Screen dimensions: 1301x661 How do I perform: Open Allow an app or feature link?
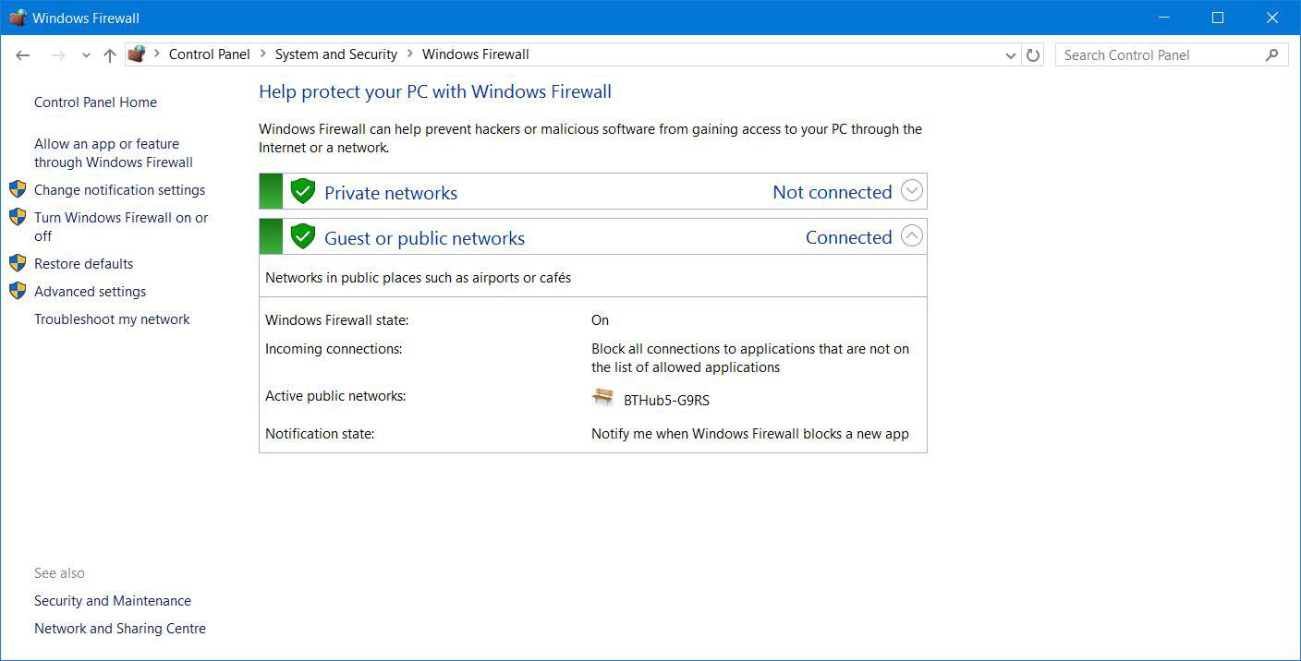tap(114, 153)
